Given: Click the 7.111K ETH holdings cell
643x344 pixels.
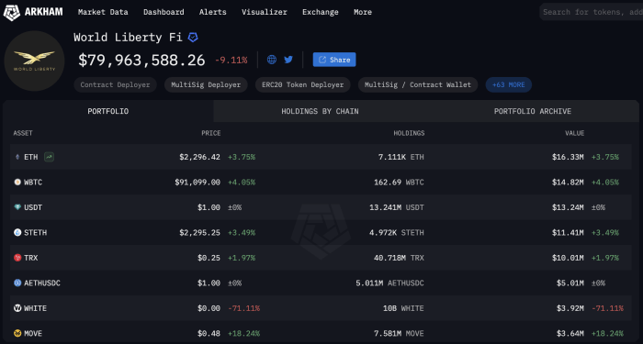Looking at the screenshot, I should (401, 157).
